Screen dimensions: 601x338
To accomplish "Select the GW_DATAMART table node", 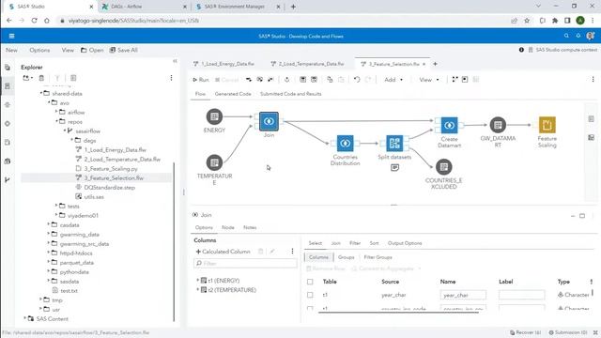I will (498, 125).
